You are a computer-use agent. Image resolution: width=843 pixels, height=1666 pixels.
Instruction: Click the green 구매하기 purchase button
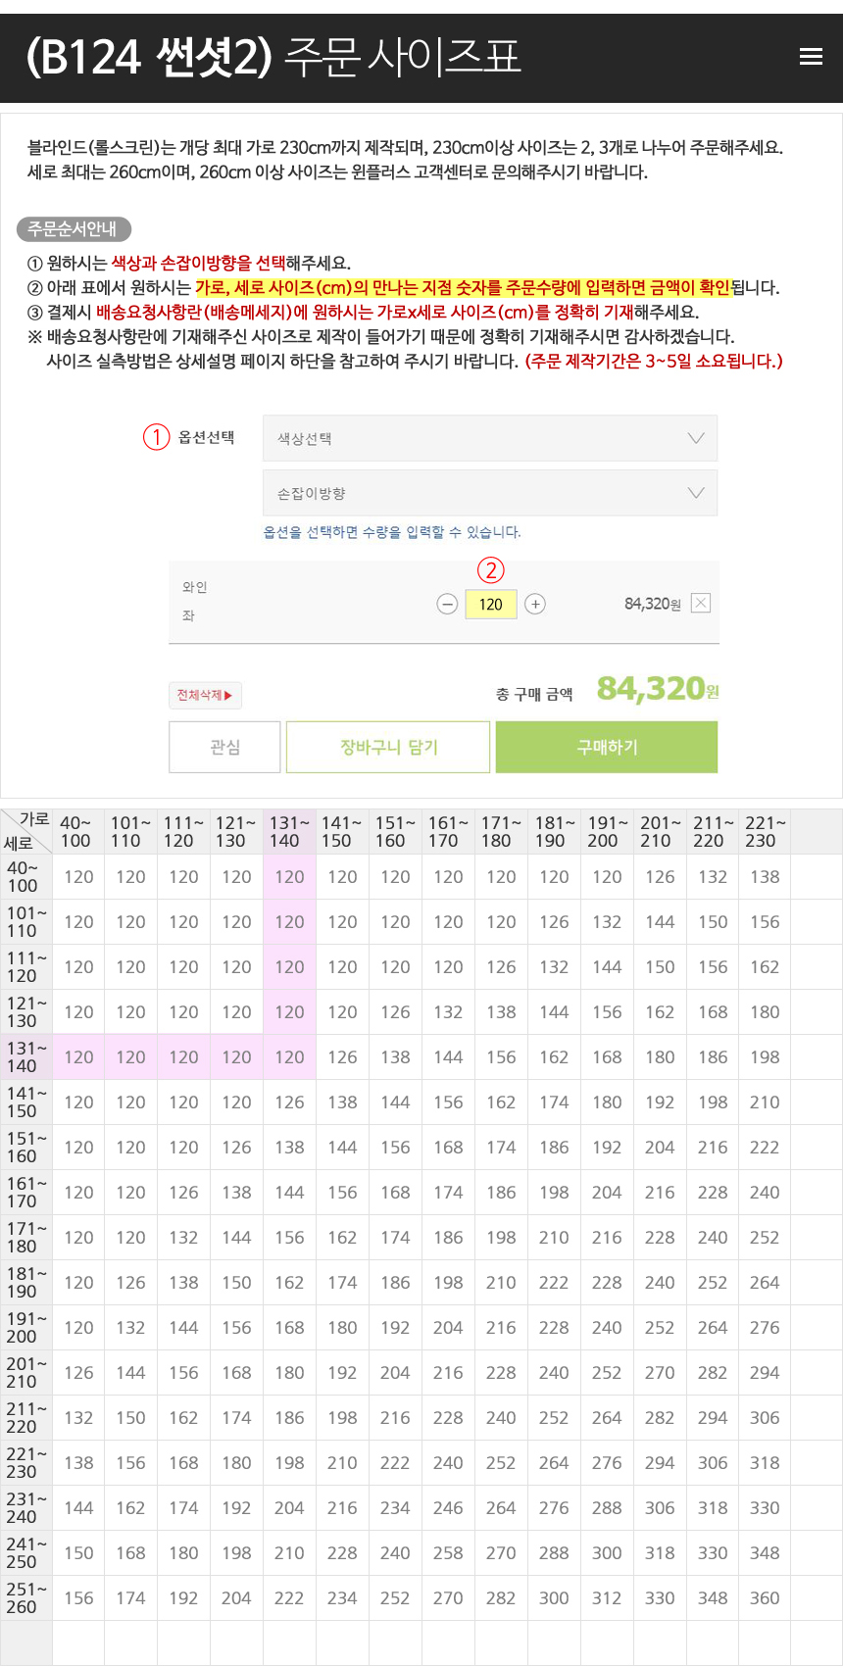pos(607,747)
